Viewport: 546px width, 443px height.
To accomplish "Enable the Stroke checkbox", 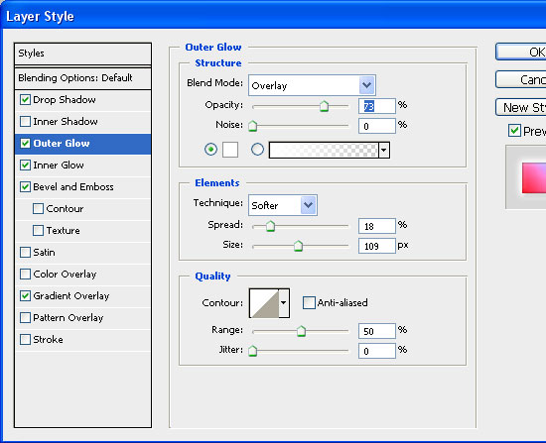I will (x=25, y=339).
